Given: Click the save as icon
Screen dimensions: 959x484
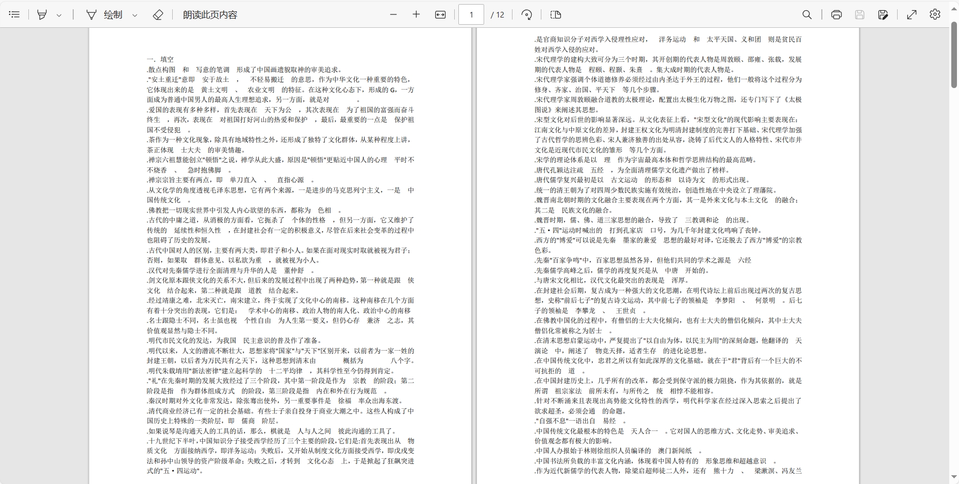Looking at the screenshot, I should pyautogui.click(x=883, y=14).
